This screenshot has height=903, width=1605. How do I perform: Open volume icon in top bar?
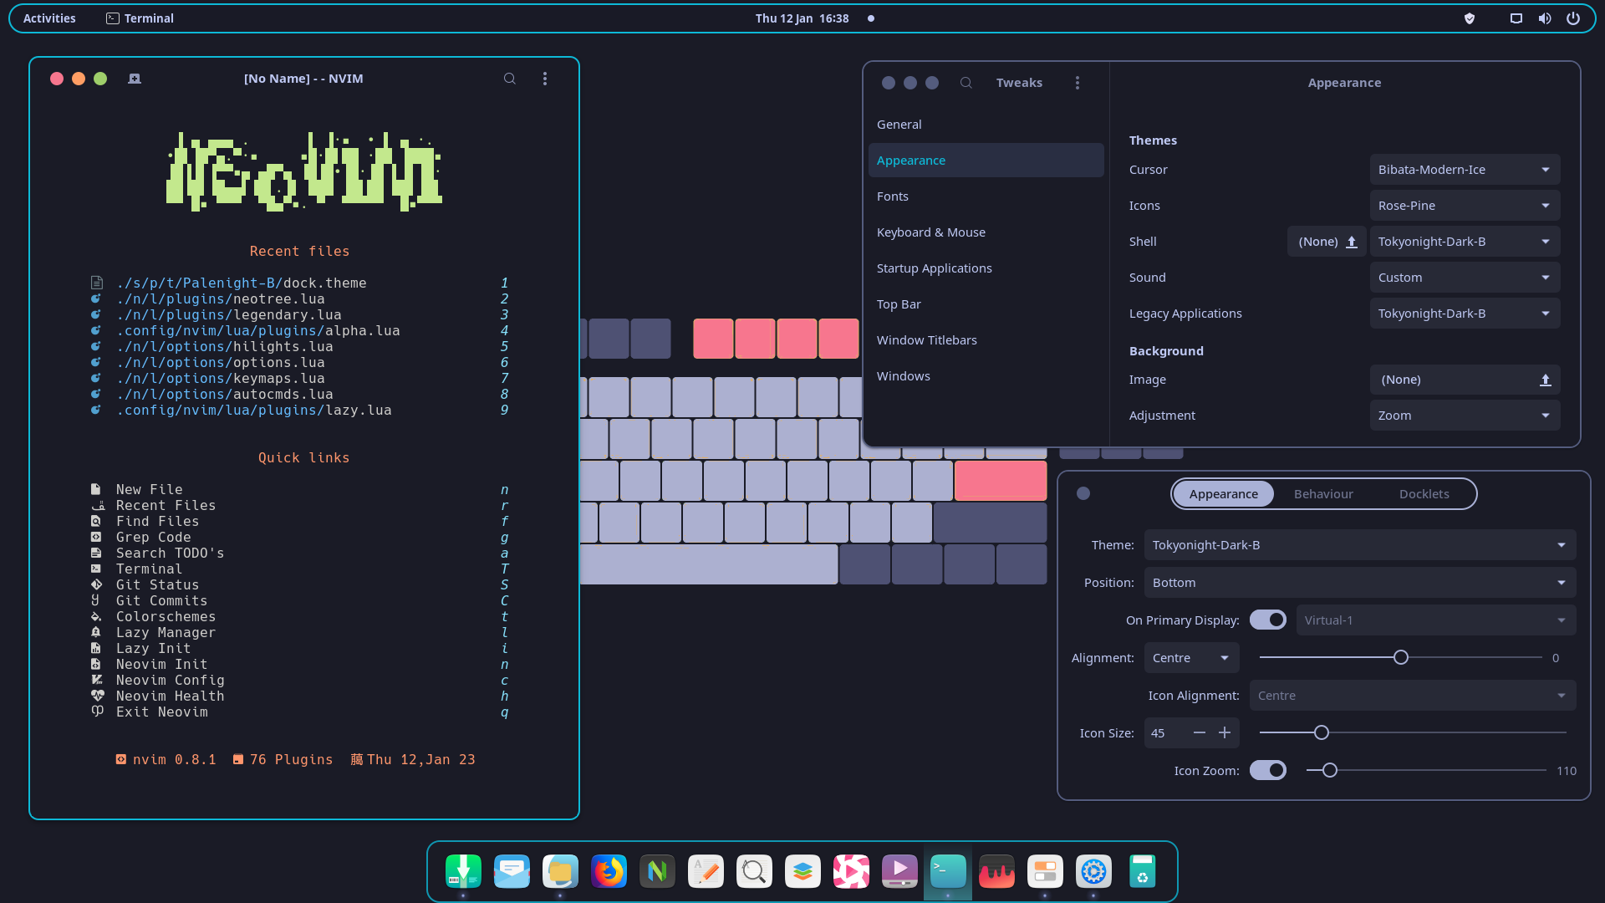(x=1545, y=18)
